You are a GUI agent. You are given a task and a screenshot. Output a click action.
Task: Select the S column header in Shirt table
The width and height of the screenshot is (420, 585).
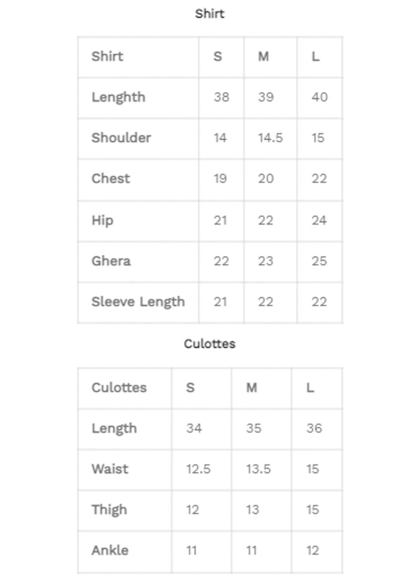point(218,57)
